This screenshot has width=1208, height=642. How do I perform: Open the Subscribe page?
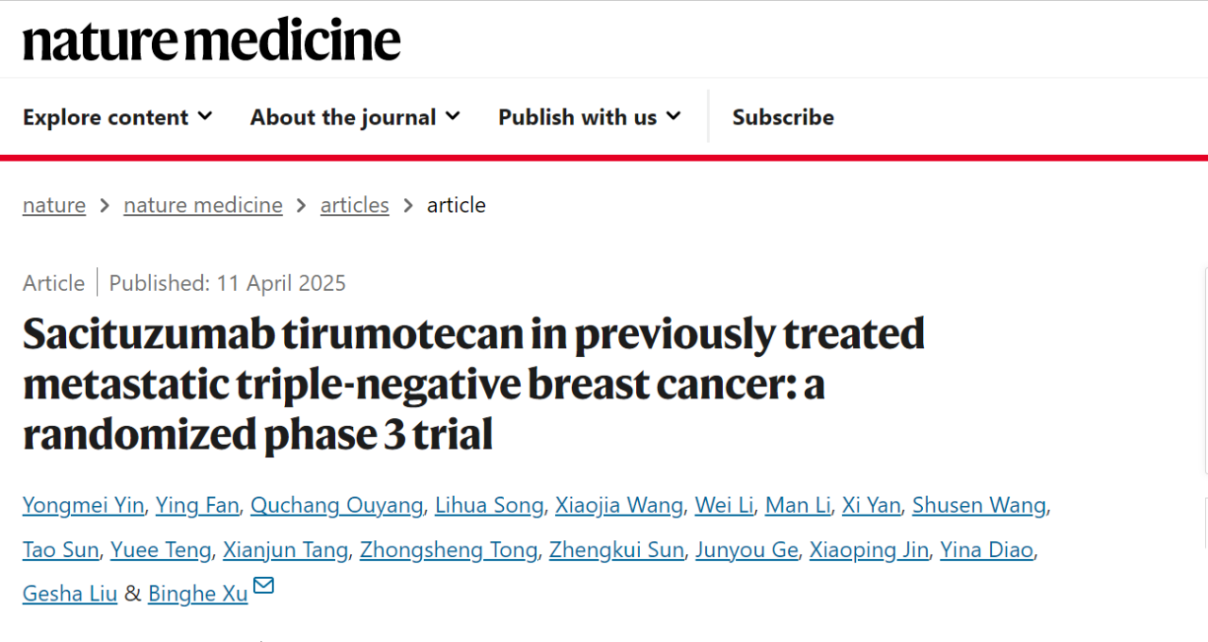[x=783, y=117]
